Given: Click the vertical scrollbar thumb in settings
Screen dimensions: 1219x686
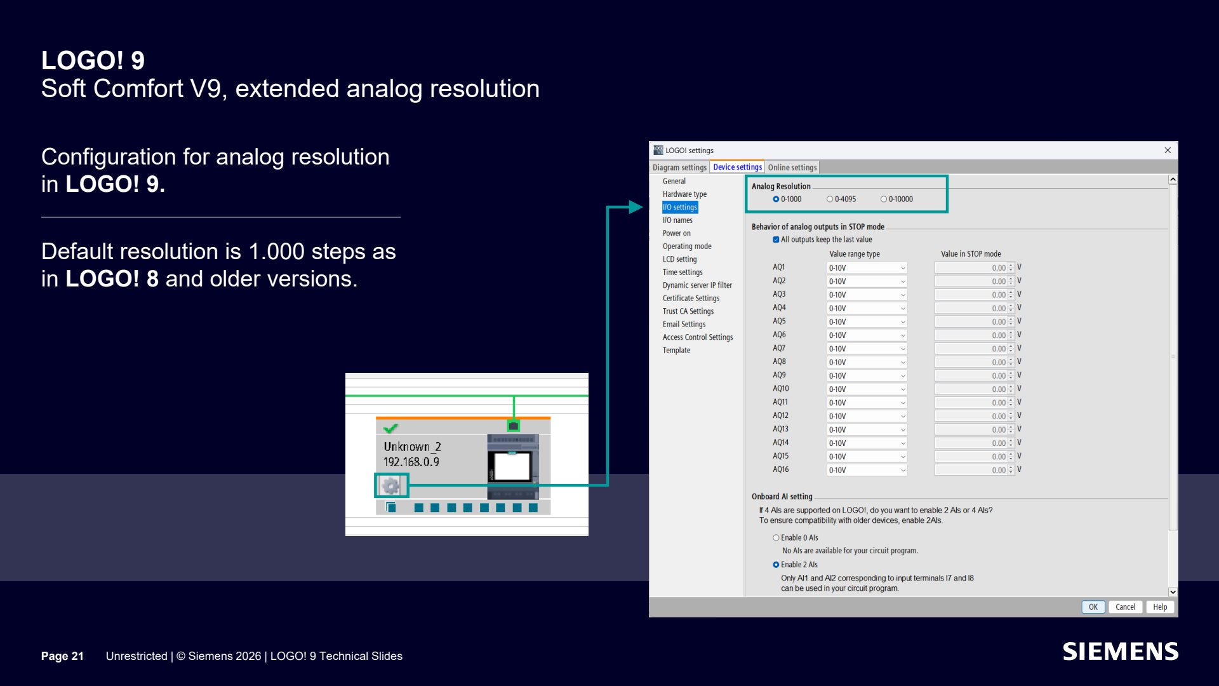Looking at the screenshot, I should (1173, 357).
